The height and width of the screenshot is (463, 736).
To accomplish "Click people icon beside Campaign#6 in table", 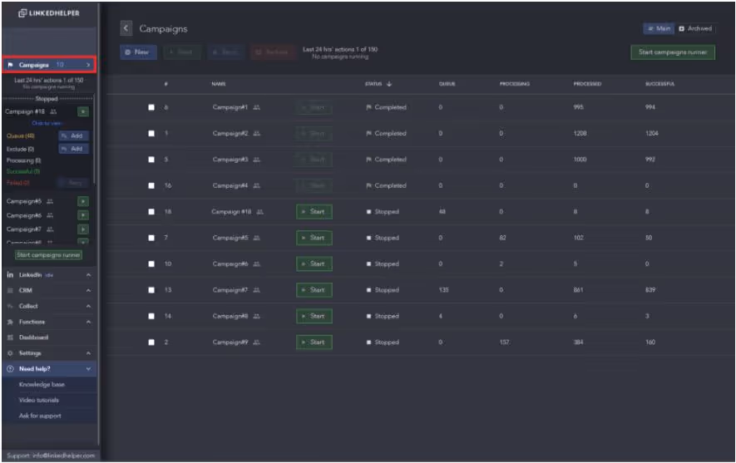I will point(256,264).
